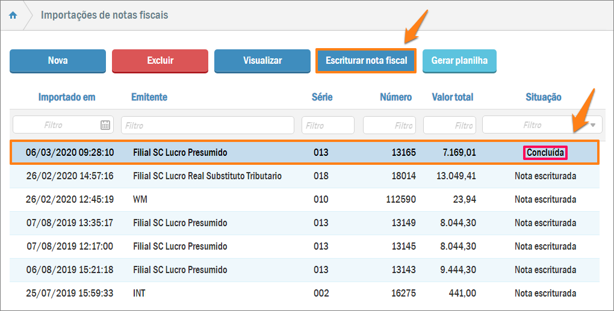Open Importações de notas fiscais breadcrumb
The height and width of the screenshot is (311, 614).
tap(105, 16)
